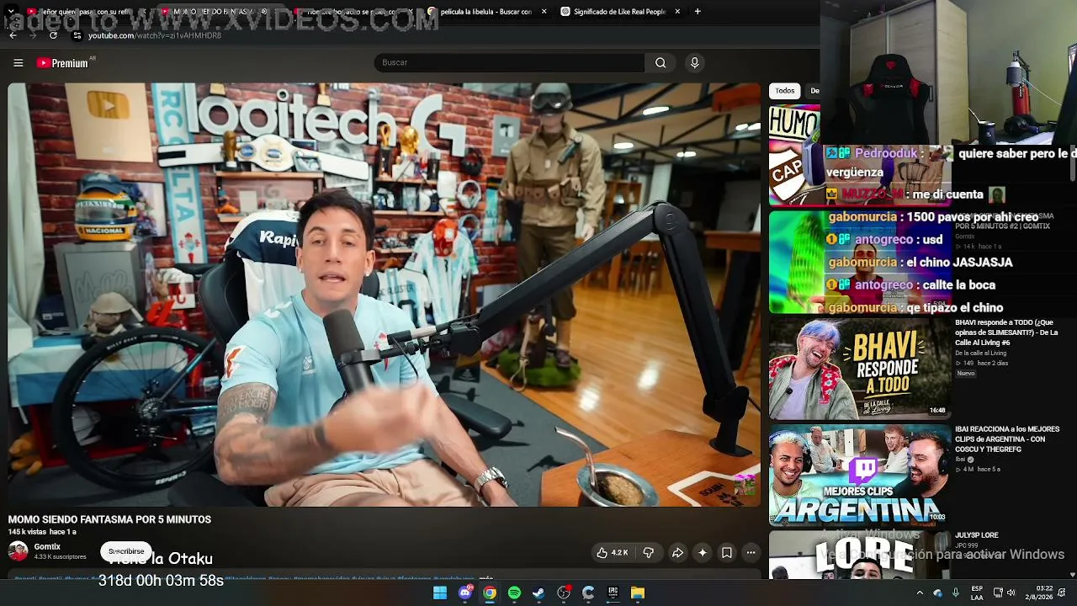Viewport: 1077px width, 606px height.
Task: Click the microphone icon in the system tray
Action: coord(956,593)
